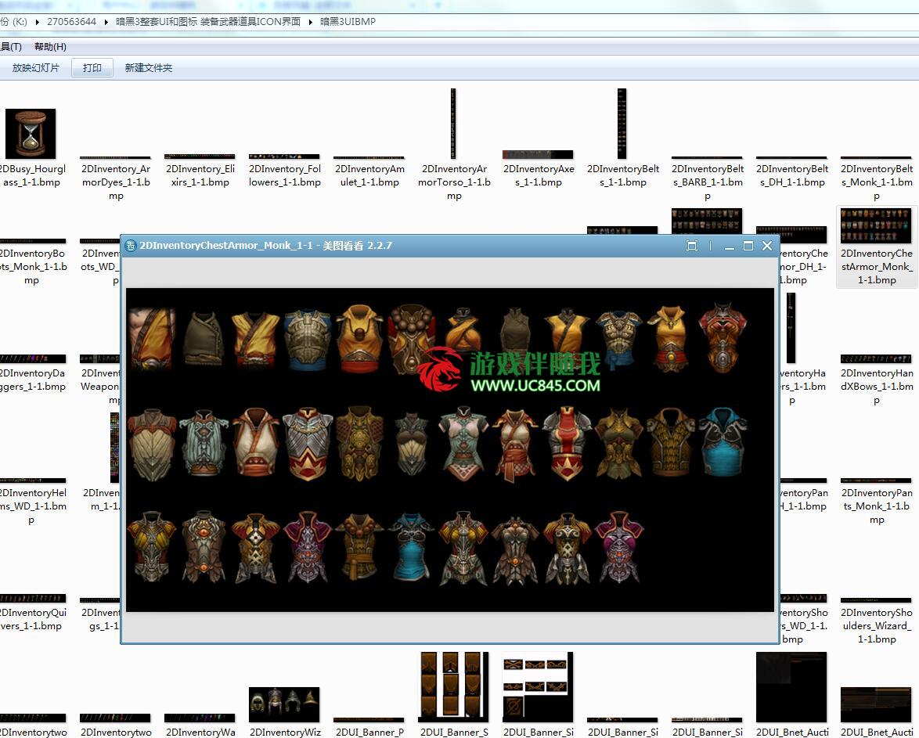Maximize the 美图看看 viewer window

pos(748,246)
